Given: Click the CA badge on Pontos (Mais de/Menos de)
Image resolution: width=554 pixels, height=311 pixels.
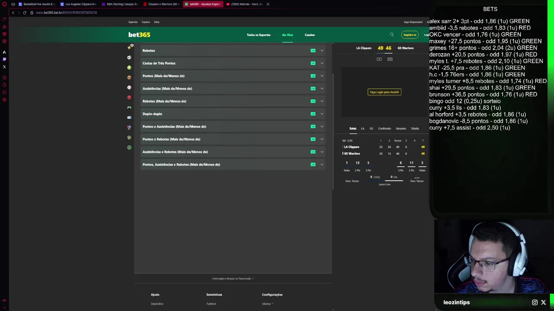Looking at the screenshot, I should coord(313,76).
